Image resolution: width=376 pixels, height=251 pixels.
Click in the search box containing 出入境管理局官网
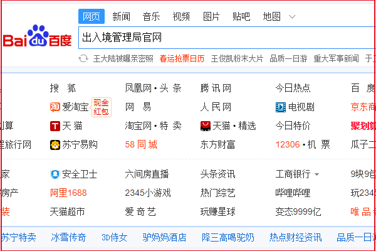[227, 38]
